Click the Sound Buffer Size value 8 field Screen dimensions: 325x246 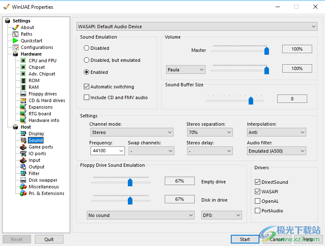coord(292,99)
